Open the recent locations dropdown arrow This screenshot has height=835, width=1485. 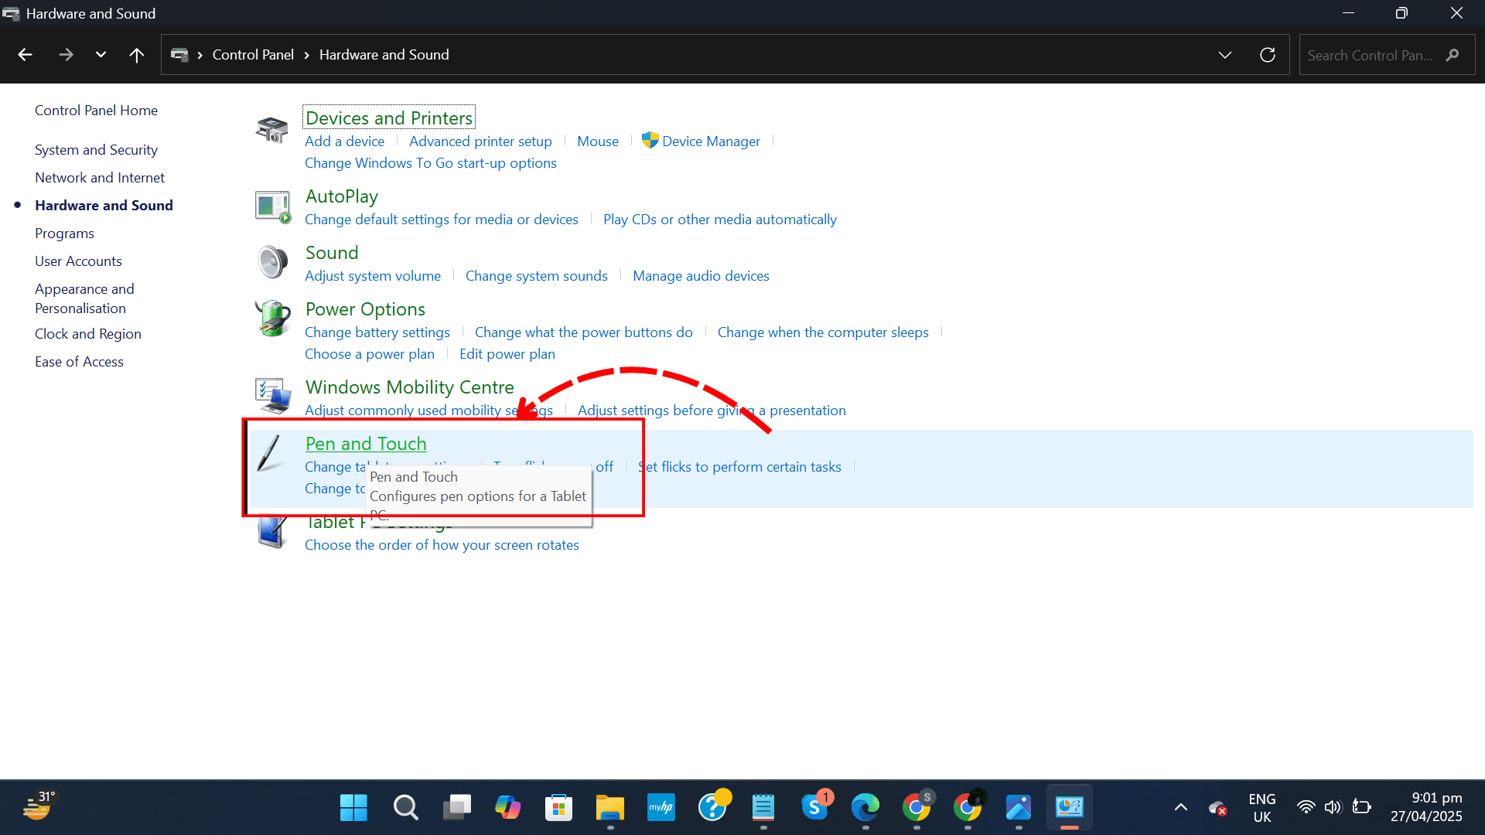[x=101, y=54]
